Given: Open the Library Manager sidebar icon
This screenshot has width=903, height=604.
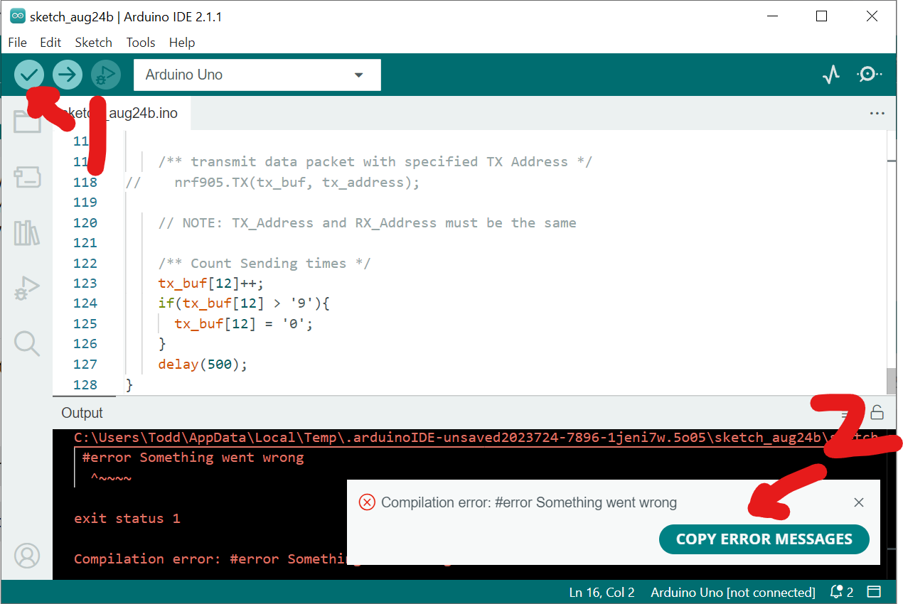Looking at the screenshot, I should click(x=27, y=232).
